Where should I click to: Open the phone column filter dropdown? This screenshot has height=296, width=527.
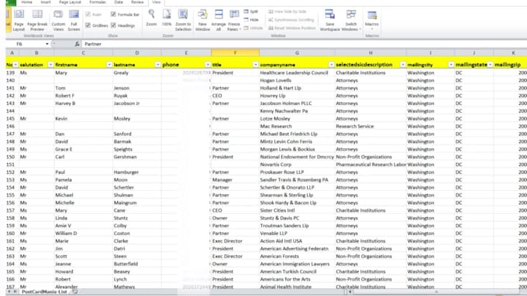[x=208, y=64]
